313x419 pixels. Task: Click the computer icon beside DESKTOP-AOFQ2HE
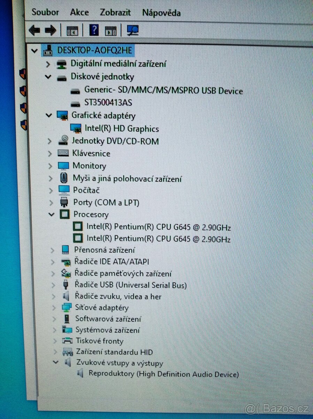(x=48, y=50)
